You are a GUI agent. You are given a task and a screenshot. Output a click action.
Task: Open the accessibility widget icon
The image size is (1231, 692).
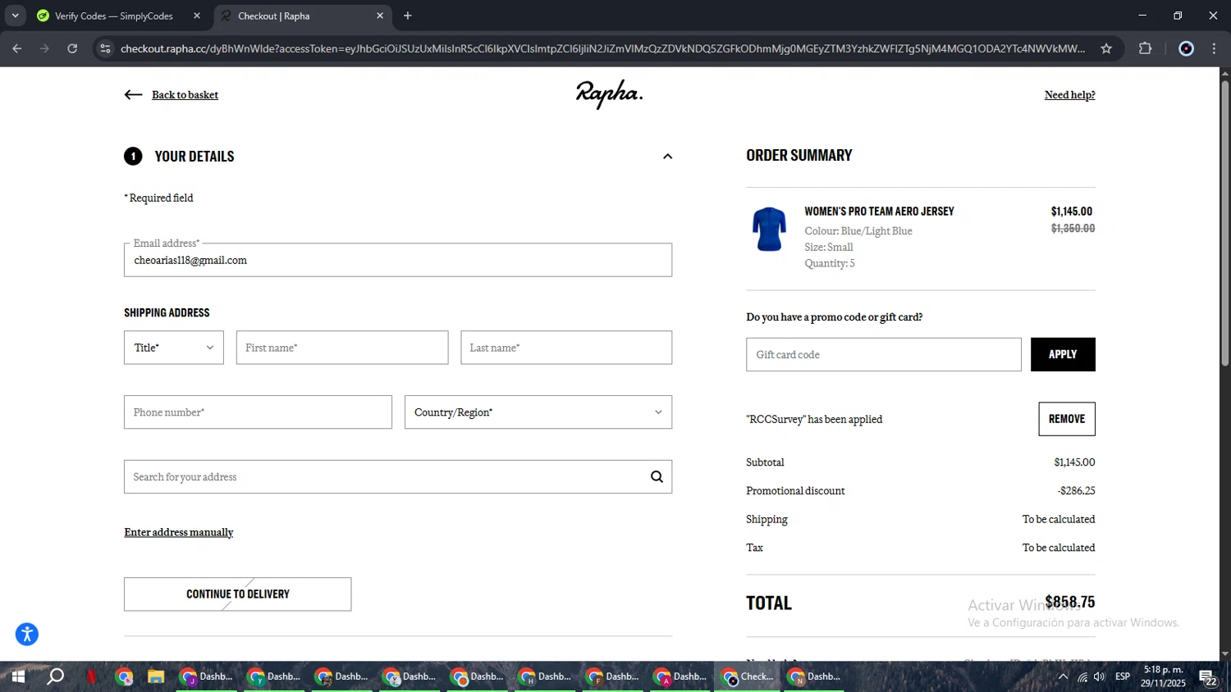(x=27, y=634)
